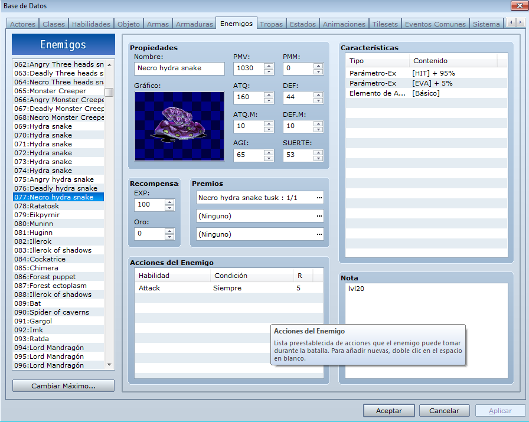This screenshot has height=422, width=529.
Task: Increase PMV value with up arrow
Action: tap(269, 66)
